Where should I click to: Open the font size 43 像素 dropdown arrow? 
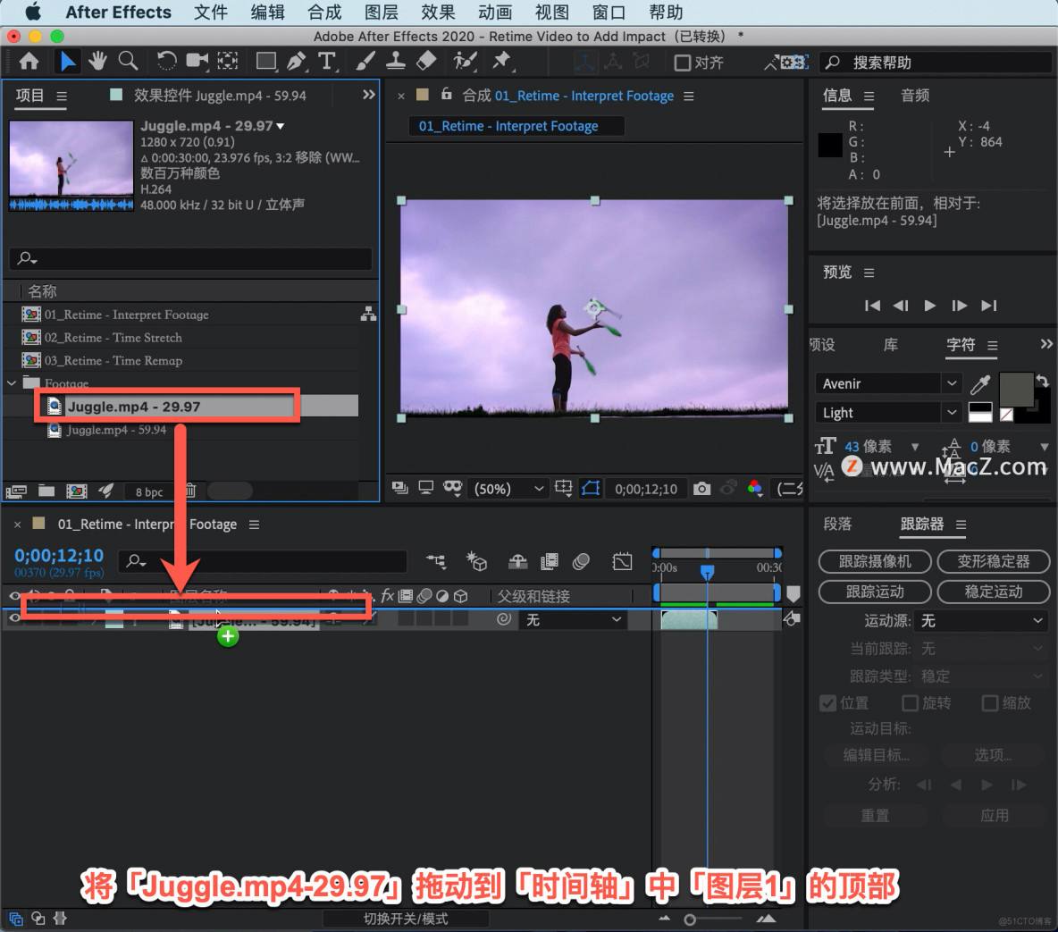(915, 447)
